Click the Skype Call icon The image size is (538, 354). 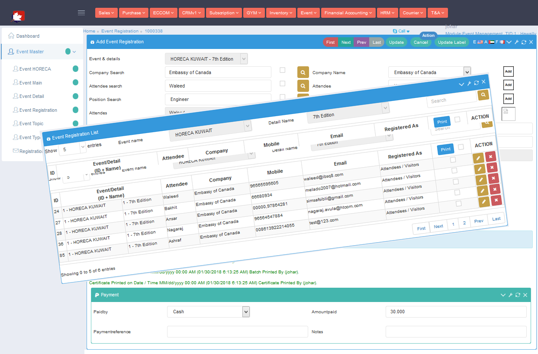click(x=395, y=31)
